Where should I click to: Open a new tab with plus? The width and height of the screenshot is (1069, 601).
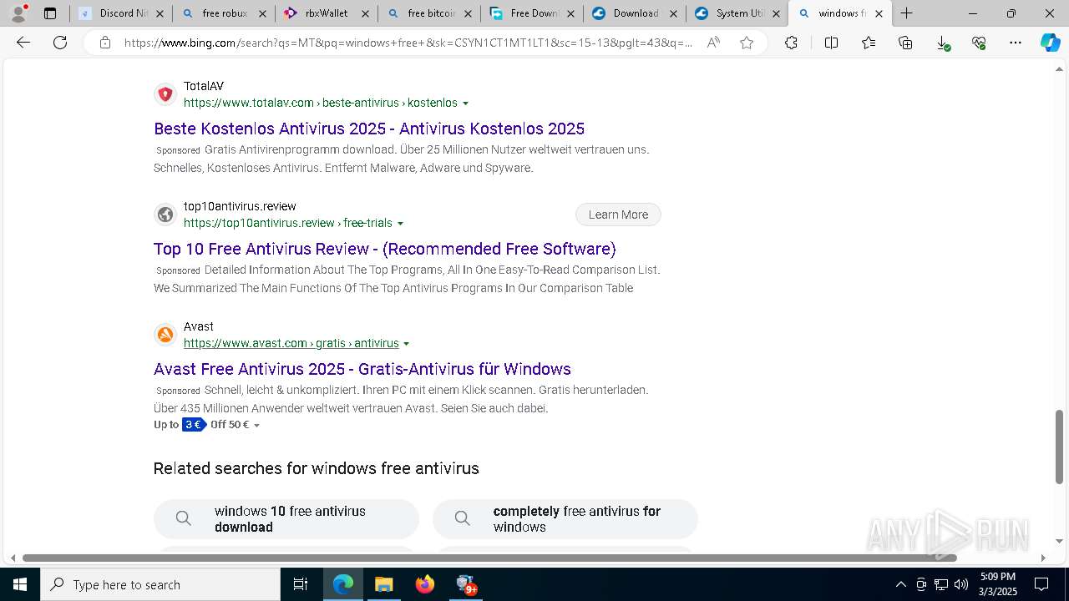(x=906, y=13)
